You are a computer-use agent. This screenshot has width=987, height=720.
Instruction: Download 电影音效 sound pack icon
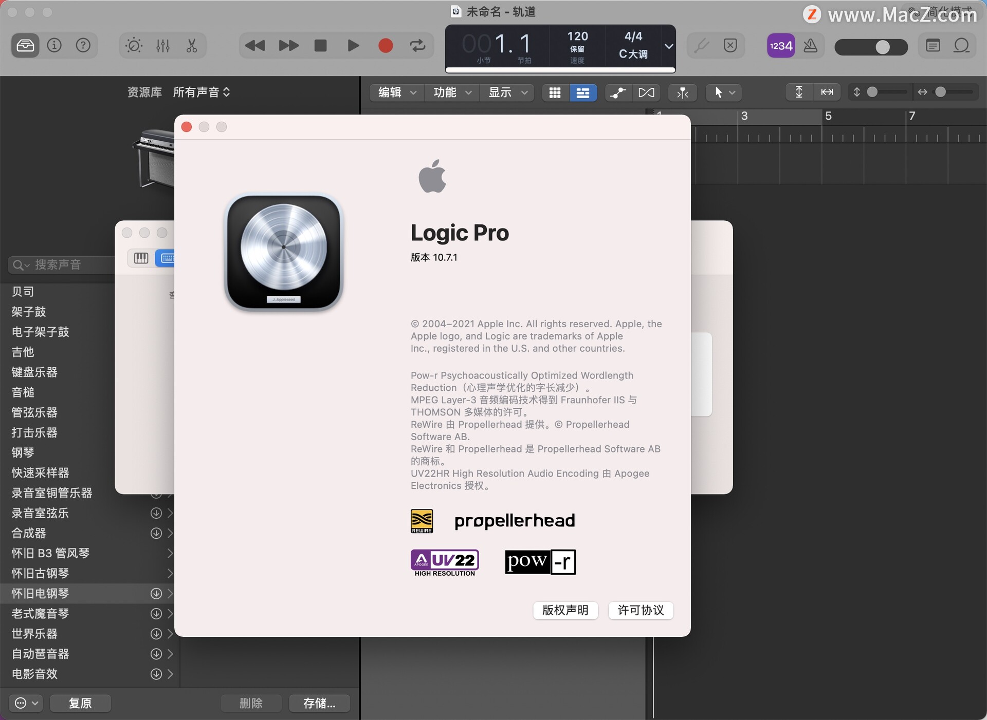(x=156, y=674)
